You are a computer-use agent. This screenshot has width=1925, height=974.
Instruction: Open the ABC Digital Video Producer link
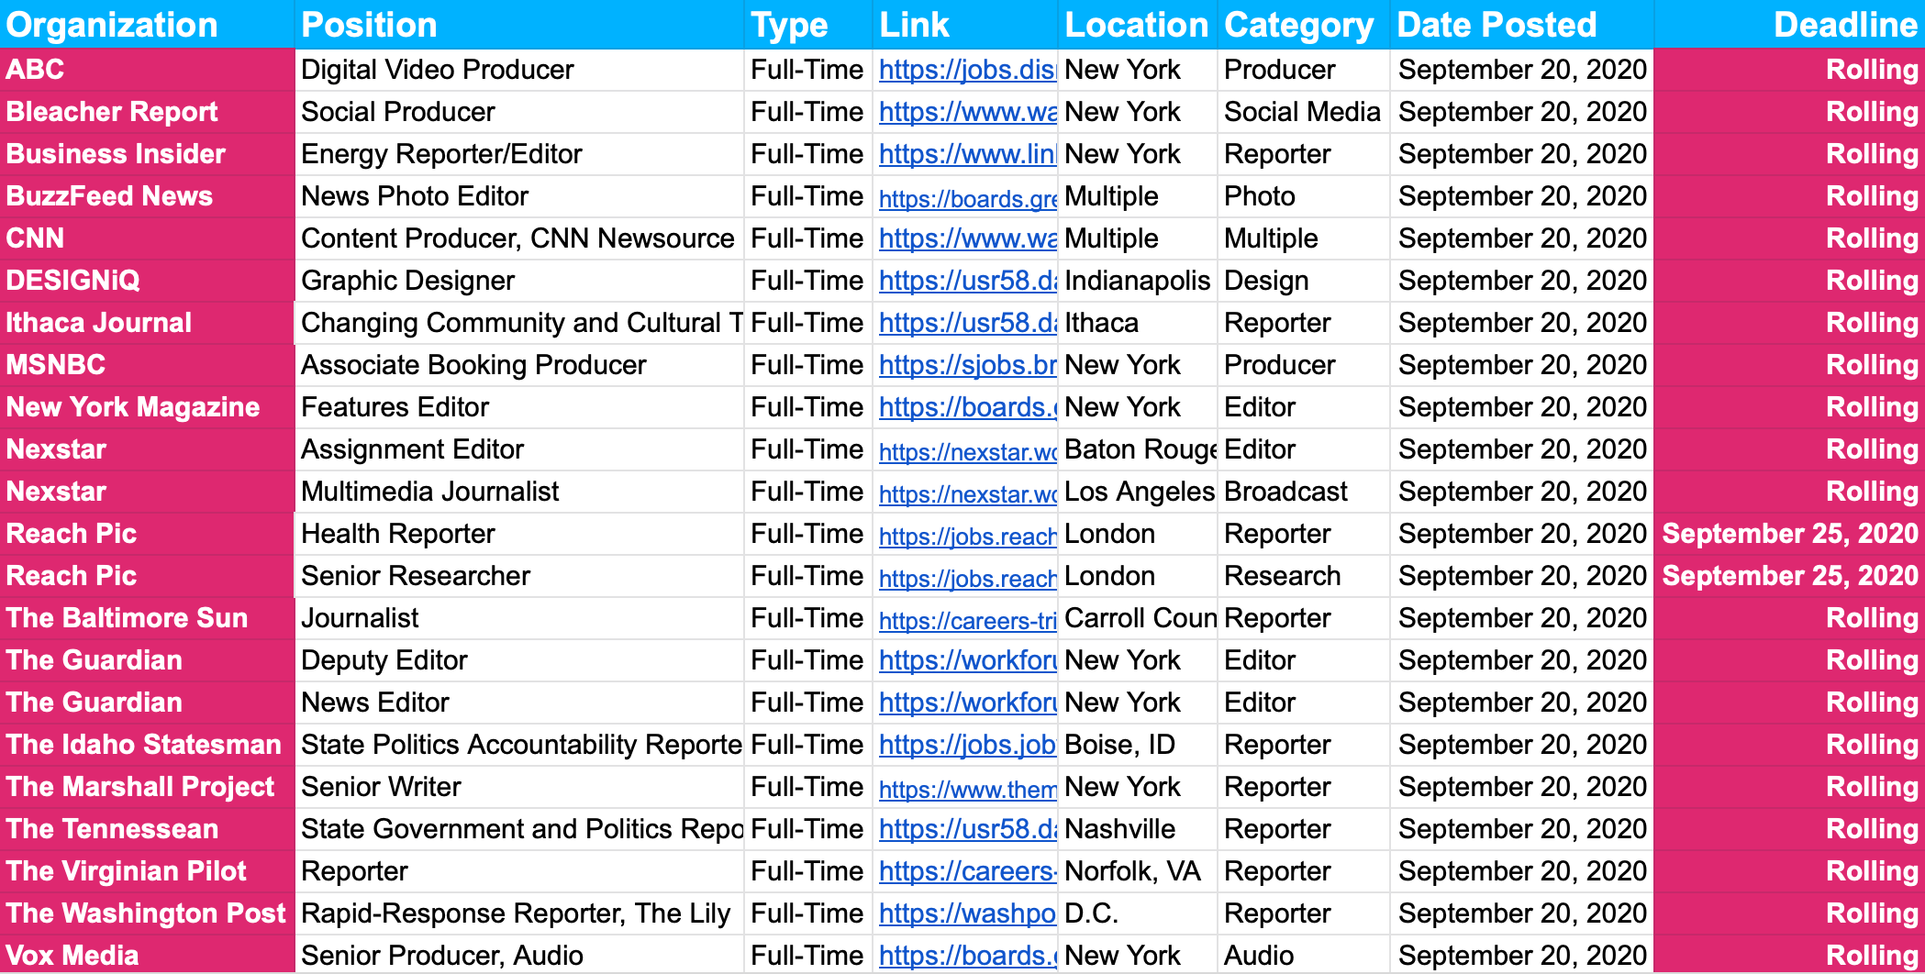click(966, 70)
